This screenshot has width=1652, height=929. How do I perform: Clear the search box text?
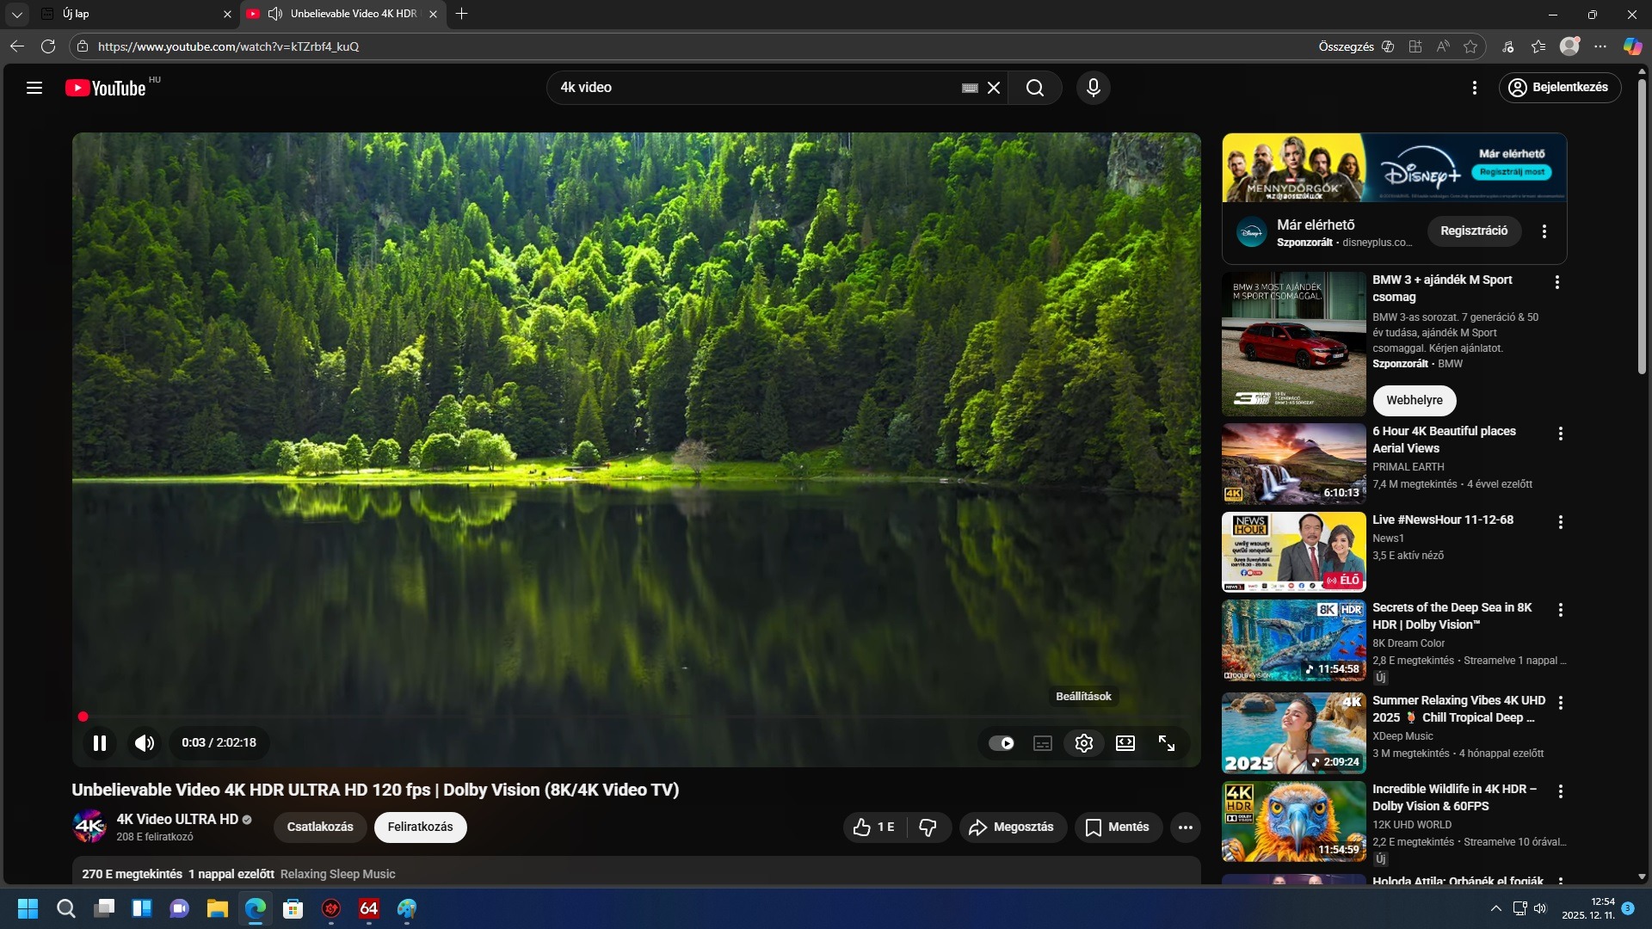[x=994, y=88]
